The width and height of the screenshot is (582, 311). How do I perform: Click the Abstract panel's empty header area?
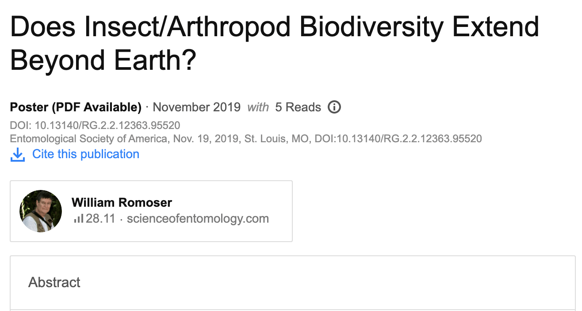(310, 283)
